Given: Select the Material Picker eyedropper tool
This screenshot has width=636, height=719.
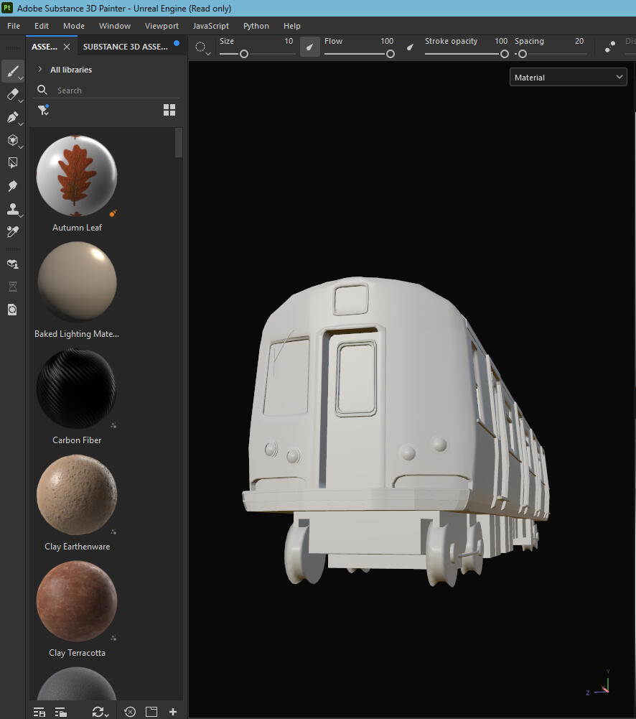Looking at the screenshot, I should tap(12, 232).
